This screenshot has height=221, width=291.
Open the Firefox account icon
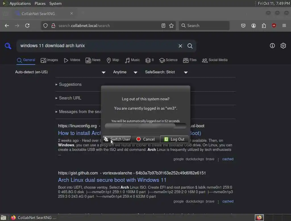coord(253,26)
